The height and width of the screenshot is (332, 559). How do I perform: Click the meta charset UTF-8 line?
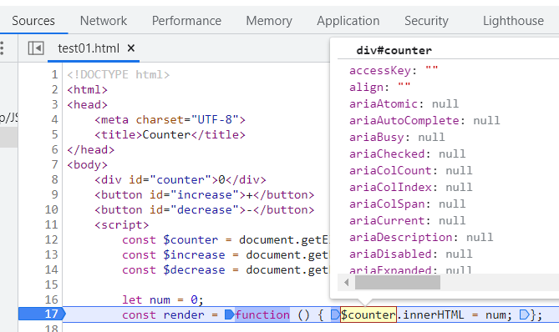170,119
